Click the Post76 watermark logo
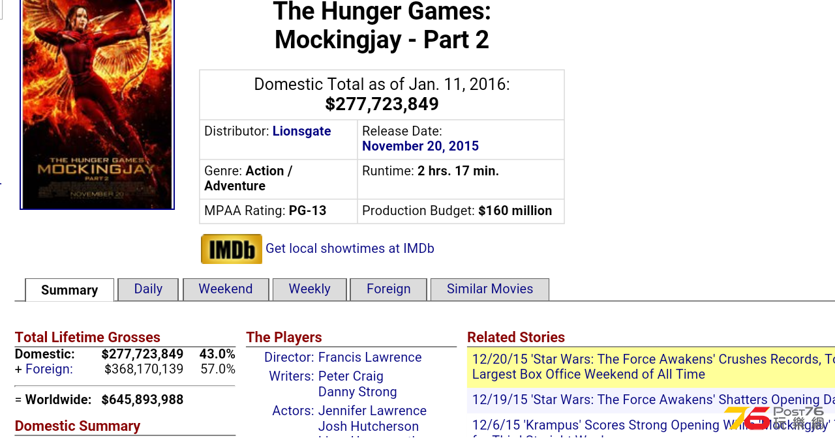The width and height of the screenshot is (835, 438). point(774,418)
